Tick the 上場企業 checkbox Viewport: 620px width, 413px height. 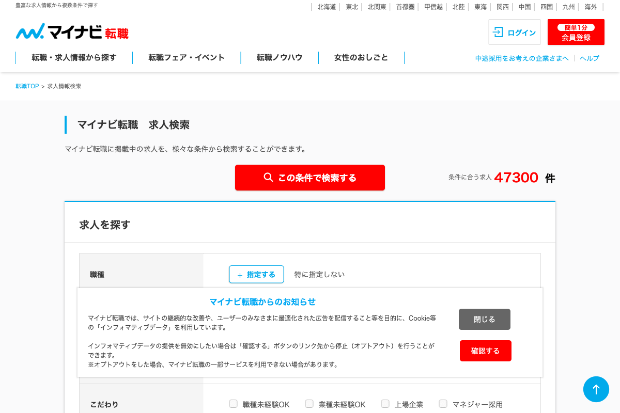(x=385, y=404)
